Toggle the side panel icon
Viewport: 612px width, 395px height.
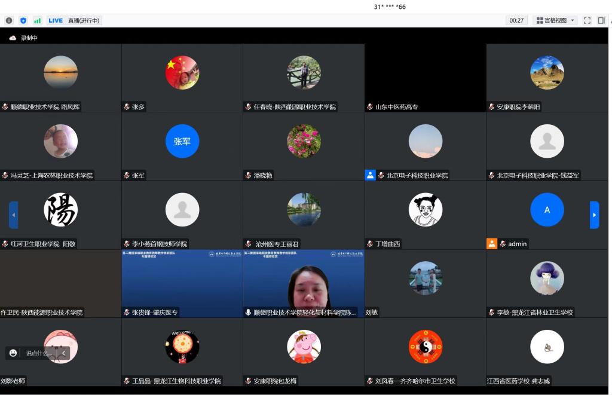coord(601,20)
